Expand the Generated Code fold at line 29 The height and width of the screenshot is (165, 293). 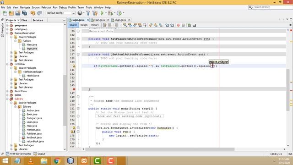78,31
